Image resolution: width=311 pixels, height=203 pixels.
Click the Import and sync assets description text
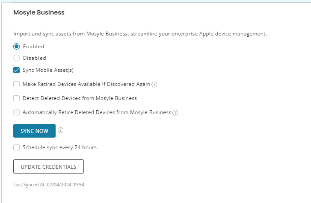(140, 34)
